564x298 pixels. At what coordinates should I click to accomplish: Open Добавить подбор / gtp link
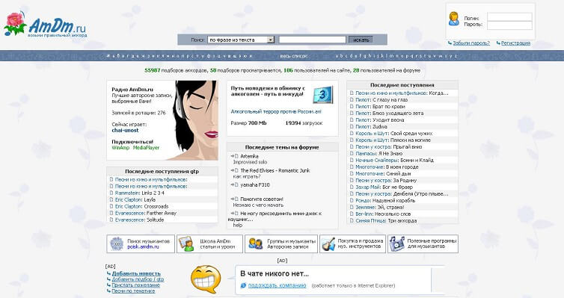pos(138,279)
